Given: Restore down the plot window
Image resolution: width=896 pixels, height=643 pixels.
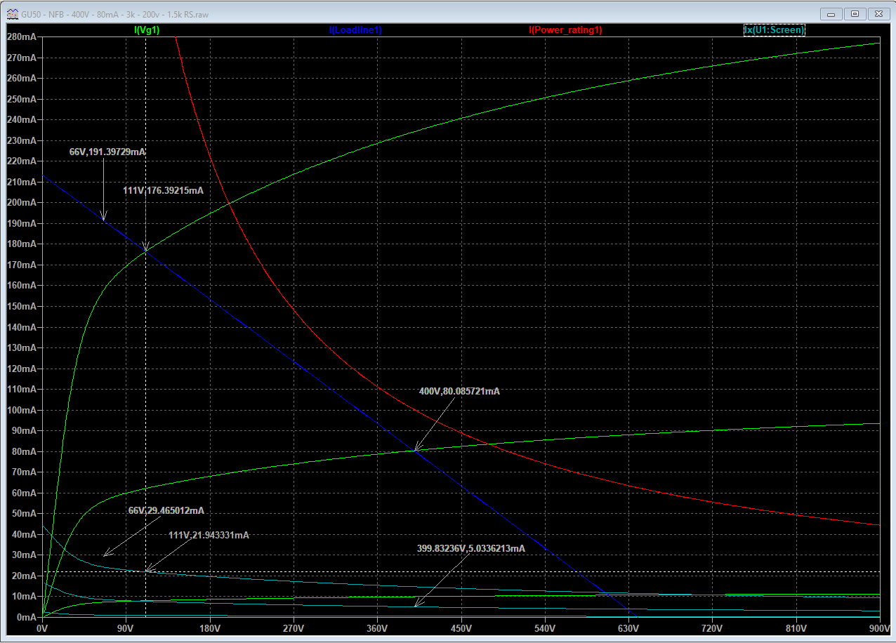Looking at the screenshot, I should click(x=855, y=13).
